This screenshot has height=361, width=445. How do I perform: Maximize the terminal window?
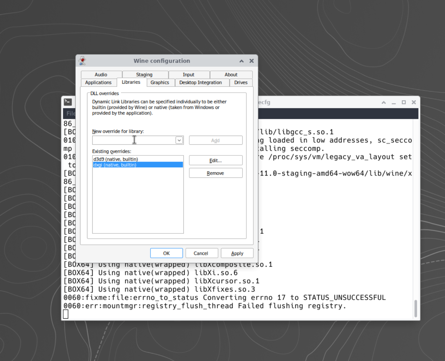[403, 102]
